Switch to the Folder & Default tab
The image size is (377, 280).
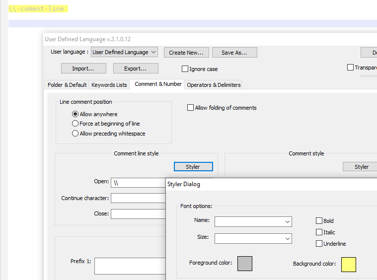pos(67,85)
